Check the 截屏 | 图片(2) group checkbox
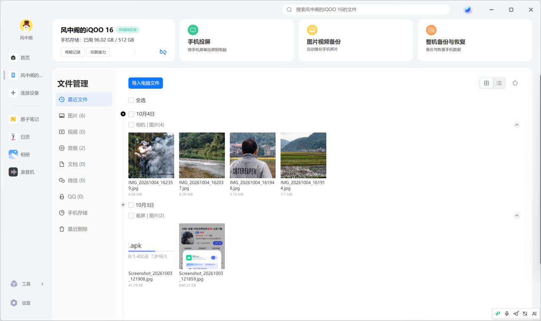The height and width of the screenshot is (321, 541). click(x=131, y=216)
